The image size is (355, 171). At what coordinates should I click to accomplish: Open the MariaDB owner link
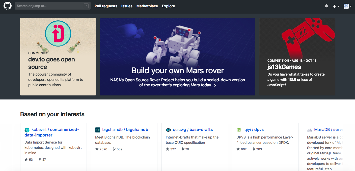click(x=322, y=129)
